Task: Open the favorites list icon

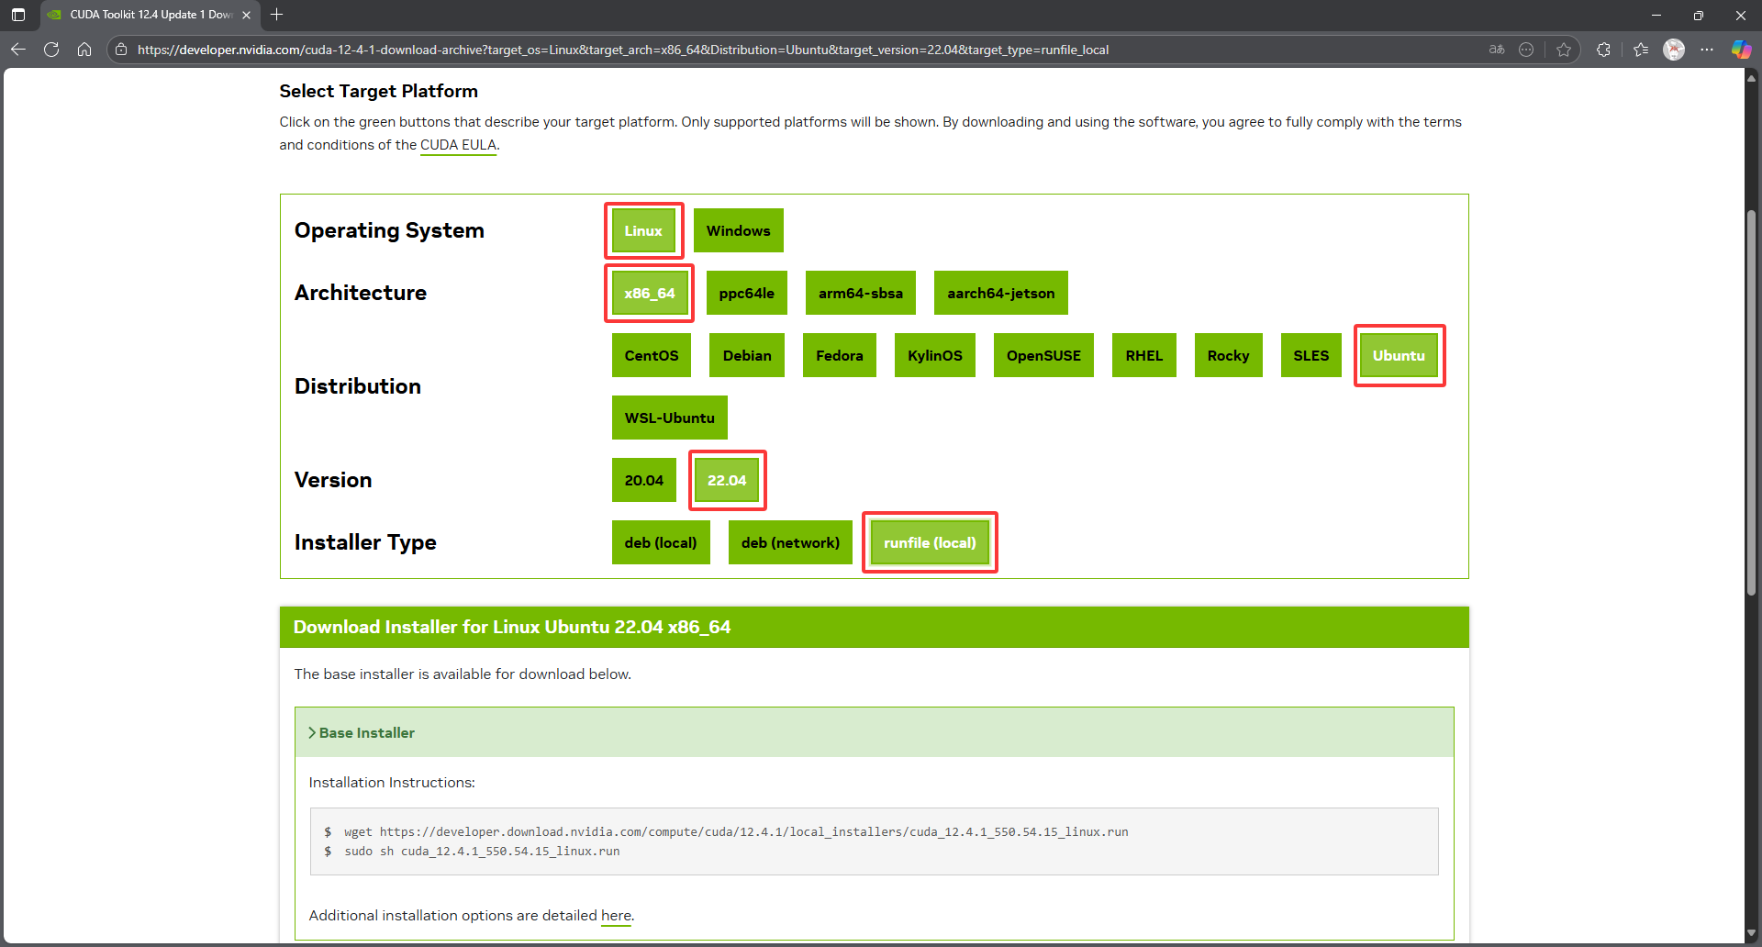Action: [1641, 50]
